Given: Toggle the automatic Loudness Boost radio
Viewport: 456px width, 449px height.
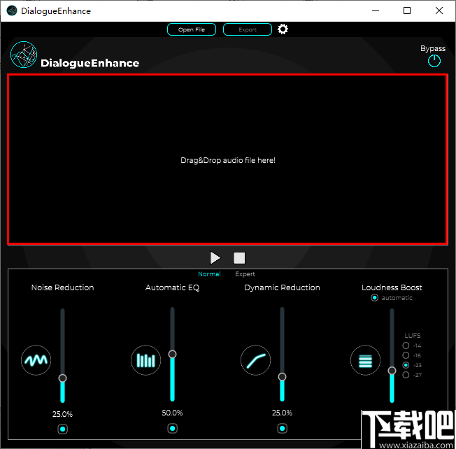Looking at the screenshot, I should pyautogui.click(x=375, y=297).
